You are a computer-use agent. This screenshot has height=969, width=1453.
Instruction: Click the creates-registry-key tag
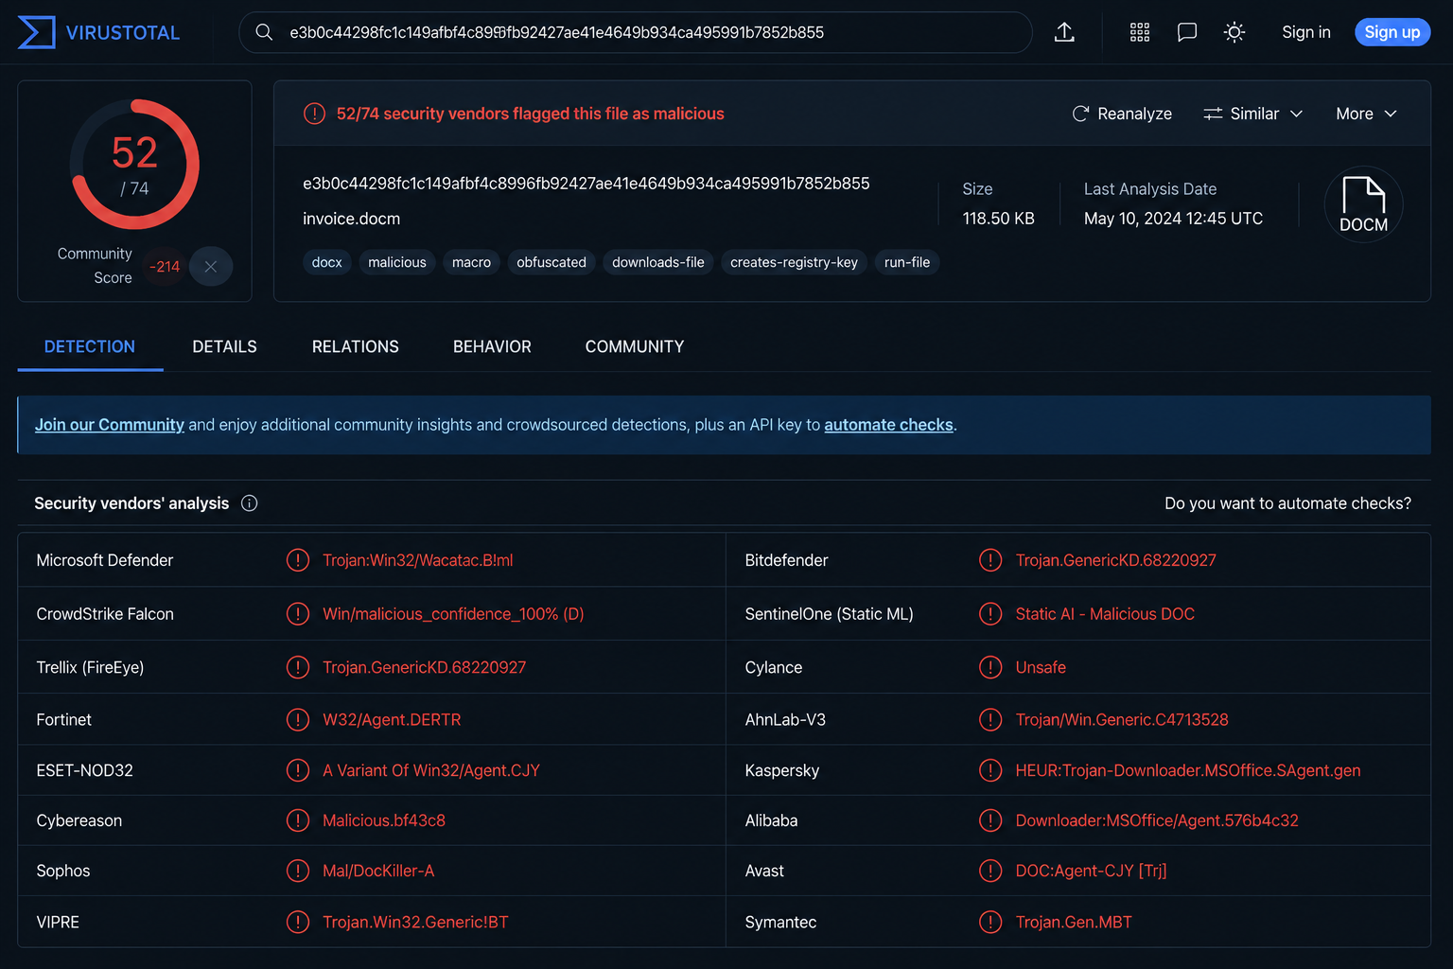[x=794, y=262]
